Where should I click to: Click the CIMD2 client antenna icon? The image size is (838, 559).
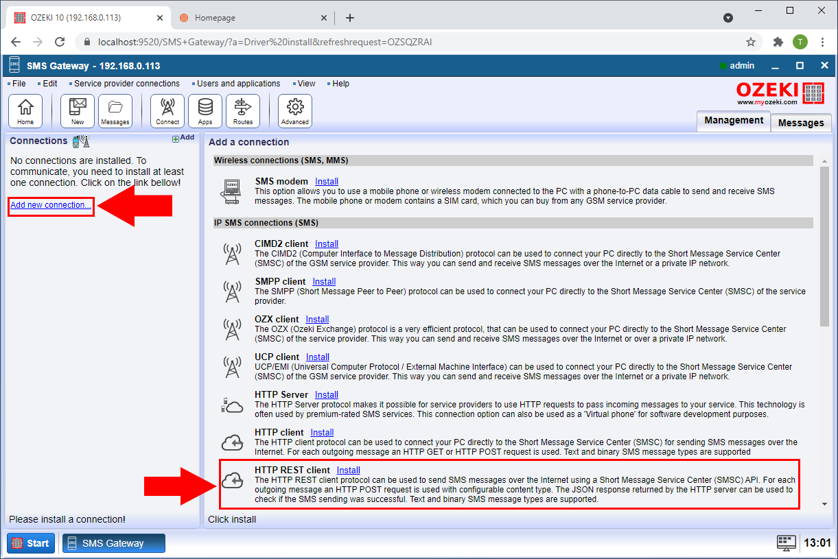[233, 254]
